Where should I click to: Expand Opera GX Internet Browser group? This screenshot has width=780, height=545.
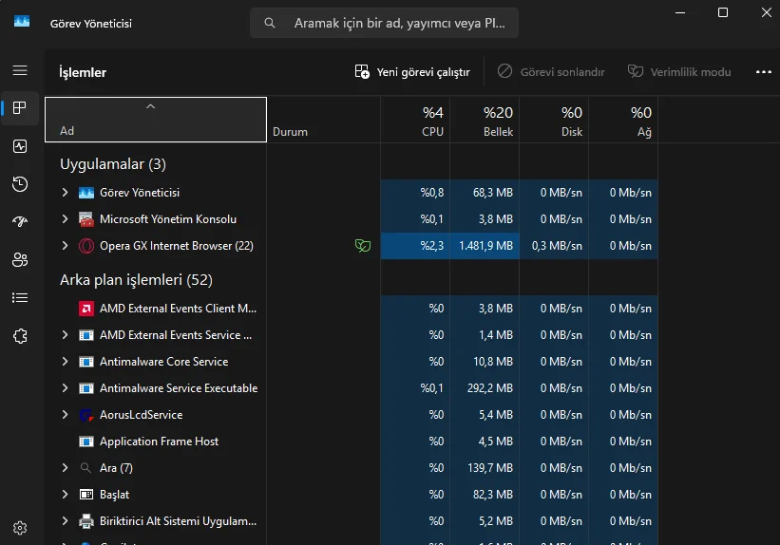(65, 246)
